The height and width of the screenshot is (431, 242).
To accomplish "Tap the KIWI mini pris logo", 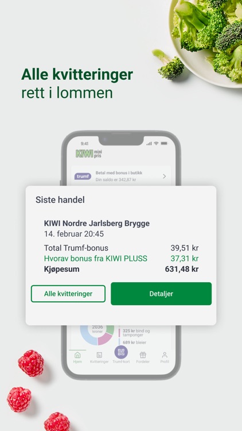I will point(89,154).
